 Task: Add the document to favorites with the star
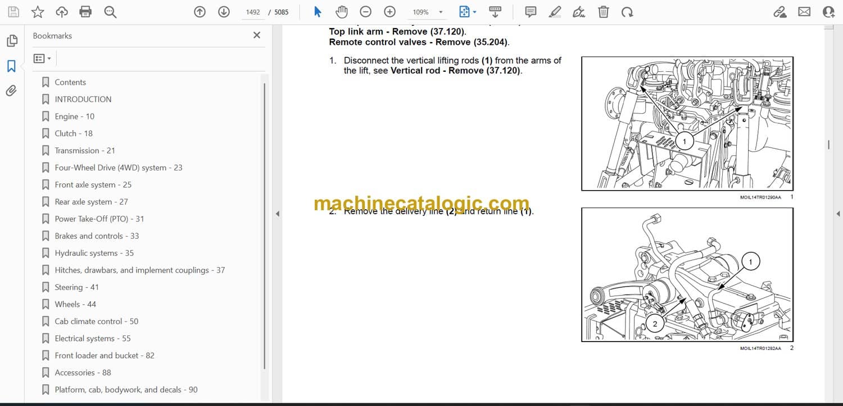(x=38, y=12)
